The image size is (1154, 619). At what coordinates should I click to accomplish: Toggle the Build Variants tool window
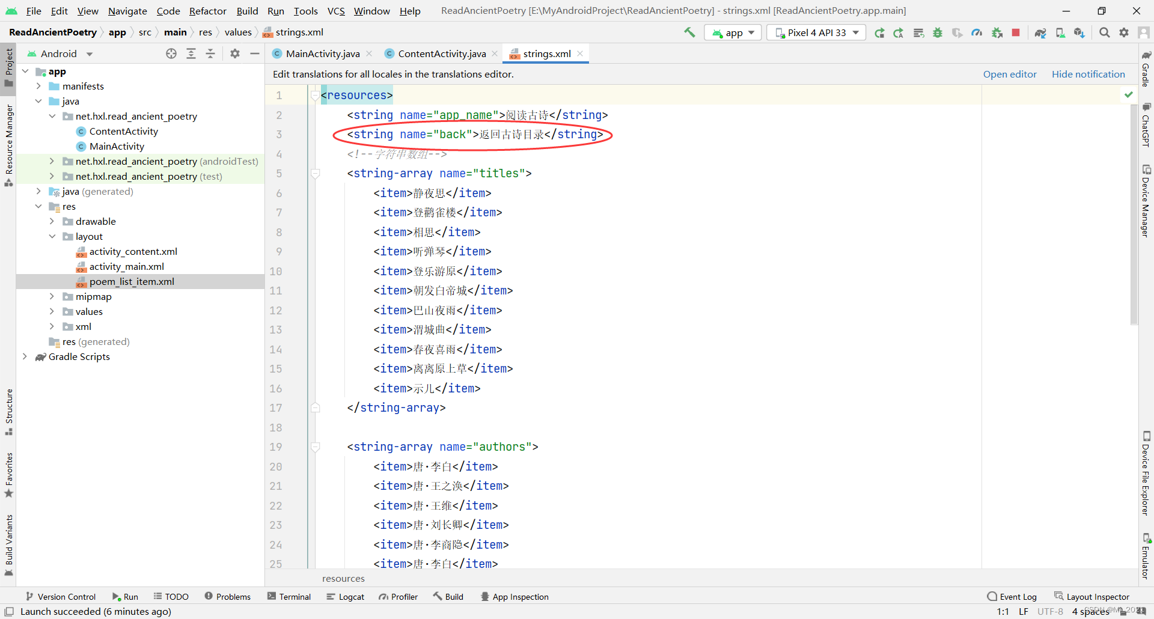coord(8,544)
